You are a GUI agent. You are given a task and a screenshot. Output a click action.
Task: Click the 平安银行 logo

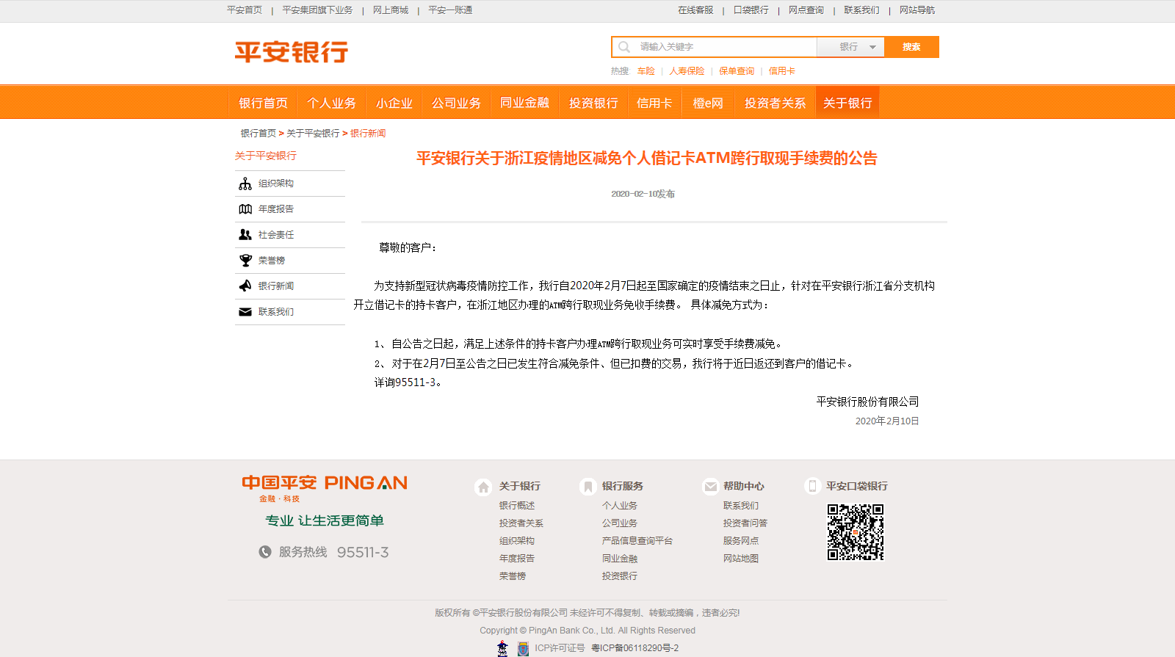292,52
